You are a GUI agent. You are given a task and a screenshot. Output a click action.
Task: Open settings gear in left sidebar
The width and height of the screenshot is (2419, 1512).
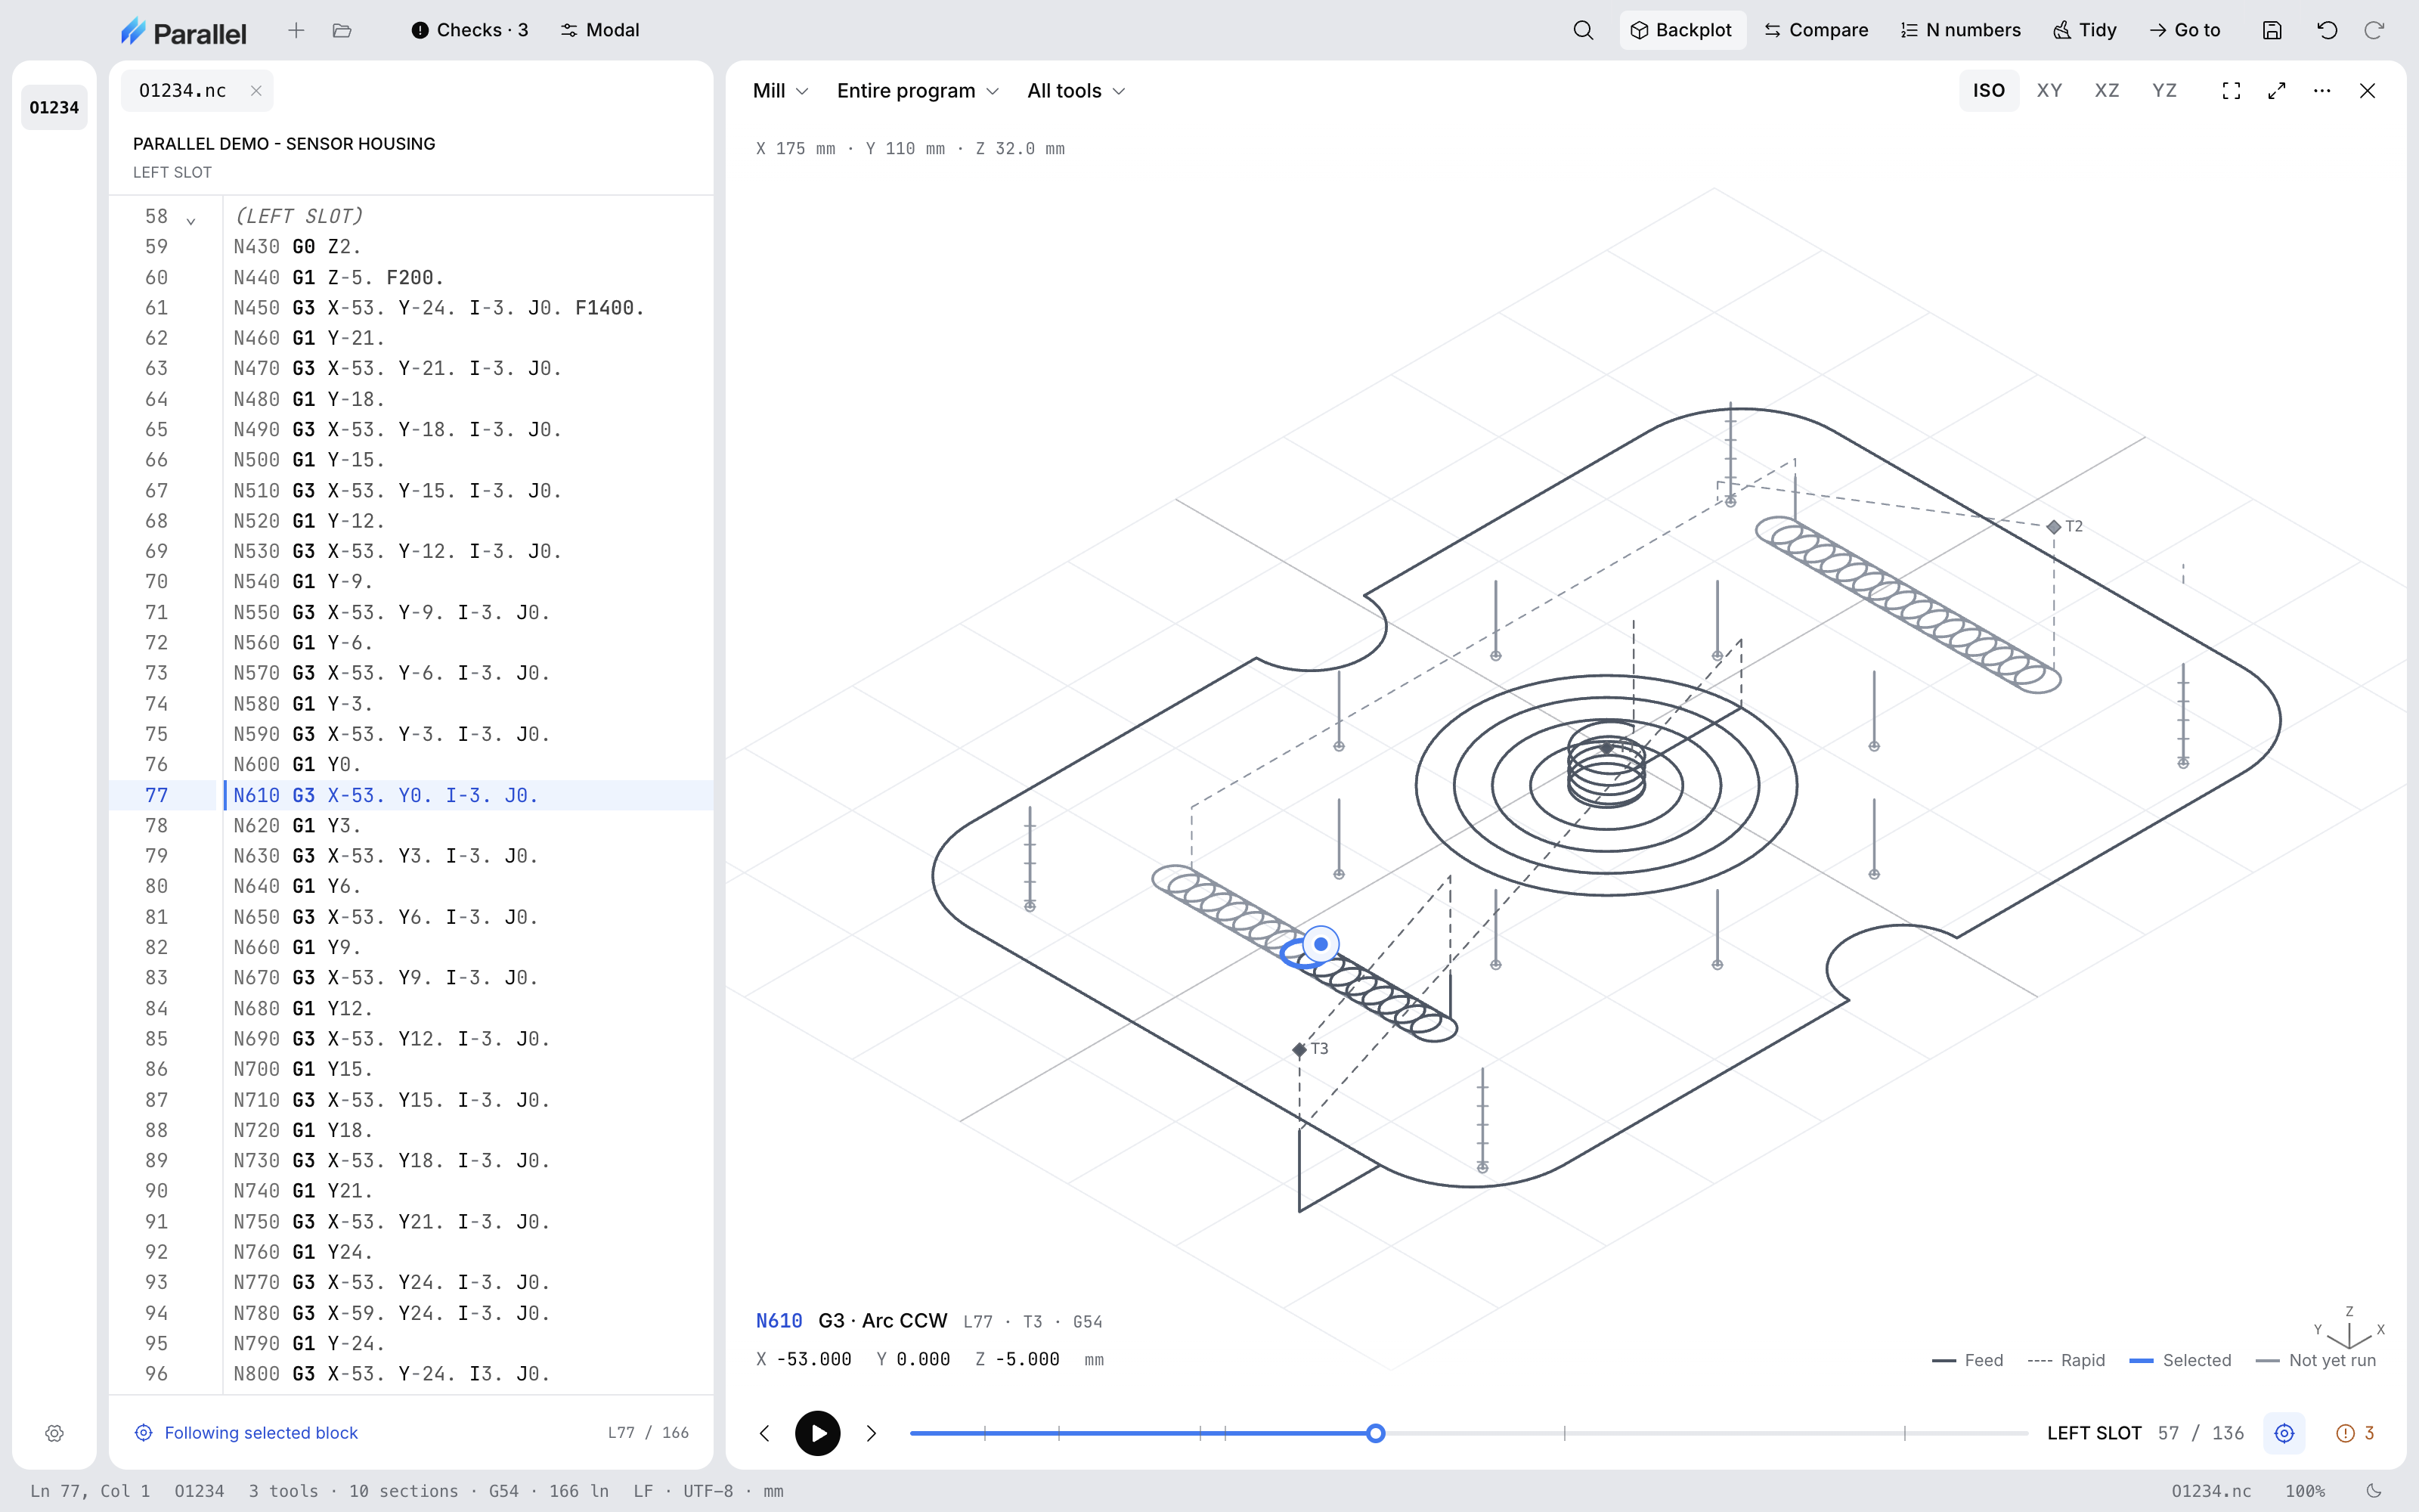tap(55, 1433)
